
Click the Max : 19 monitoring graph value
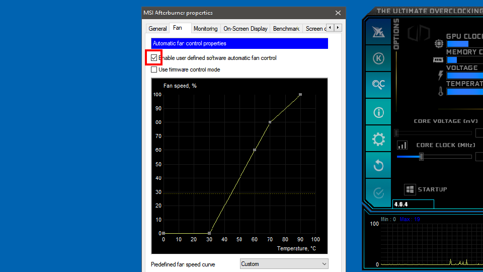pyautogui.click(x=410, y=219)
